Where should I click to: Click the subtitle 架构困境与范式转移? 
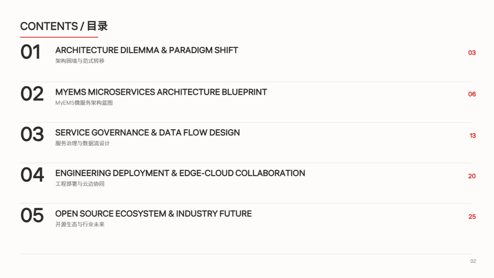pyautogui.click(x=80, y=61)
